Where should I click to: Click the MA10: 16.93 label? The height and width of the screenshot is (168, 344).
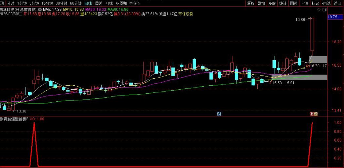73,10
